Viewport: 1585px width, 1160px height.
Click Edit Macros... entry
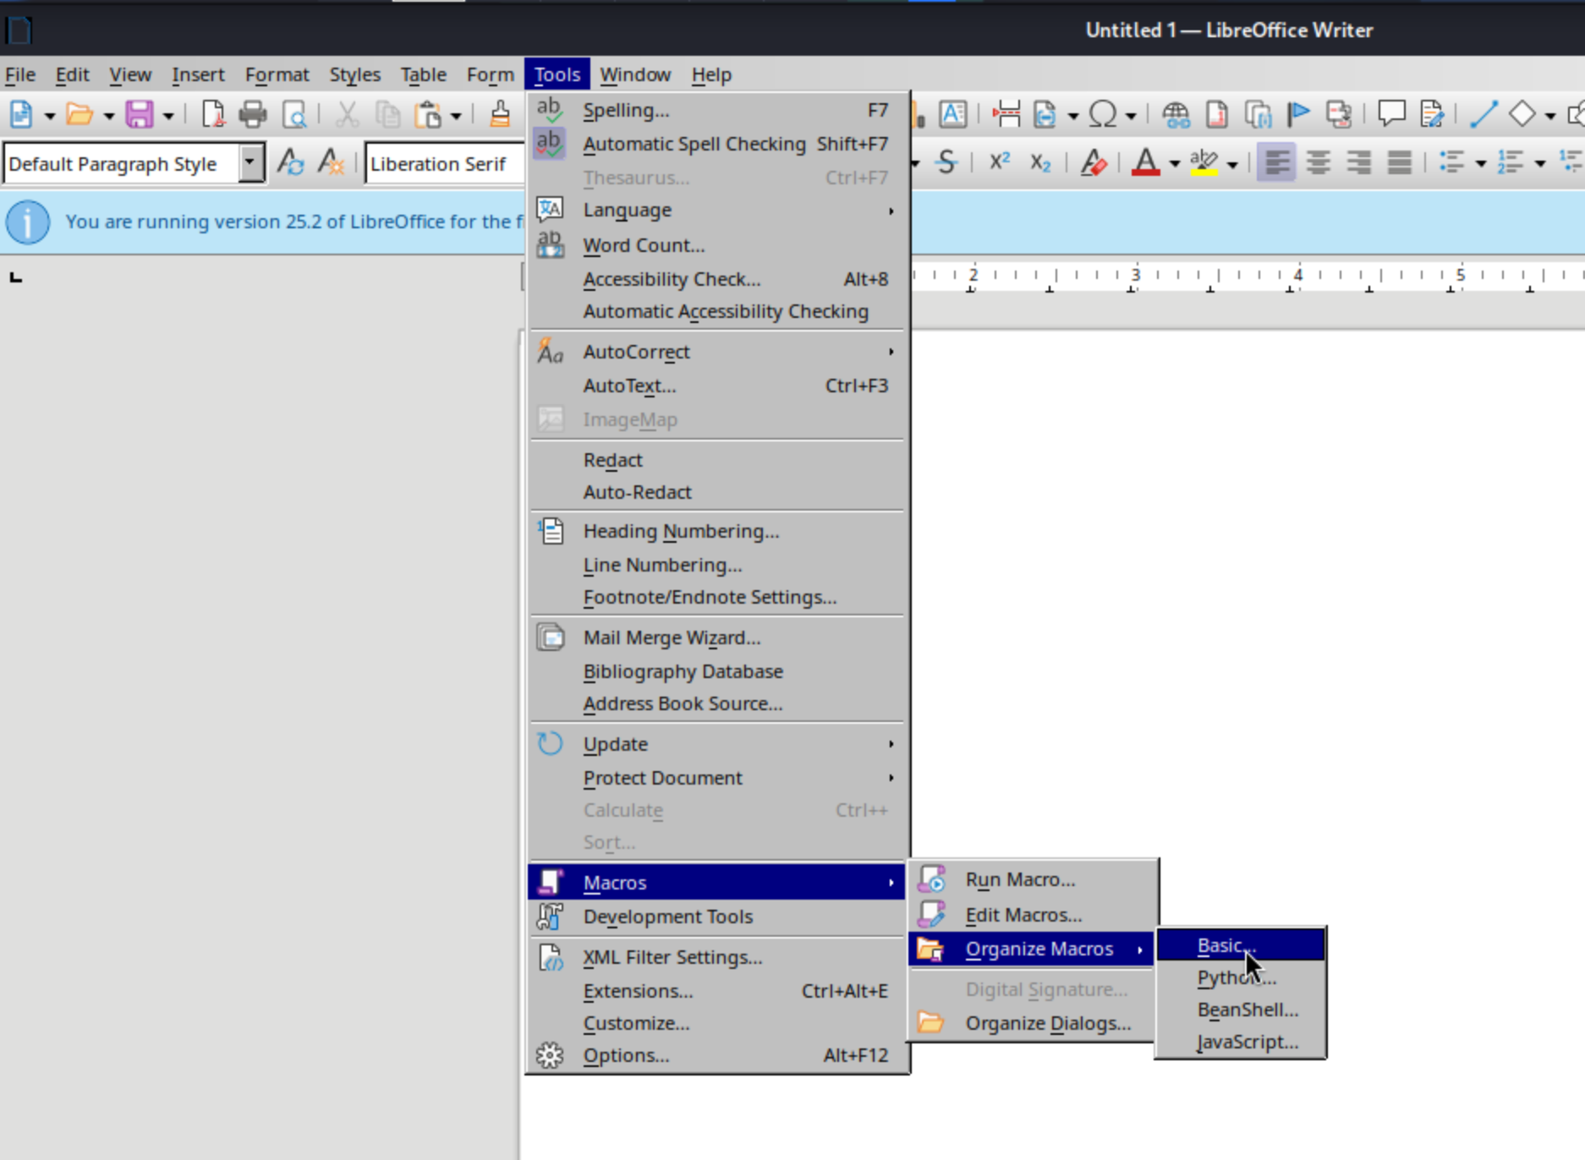pyautogui.click(x=1033, y=915)
